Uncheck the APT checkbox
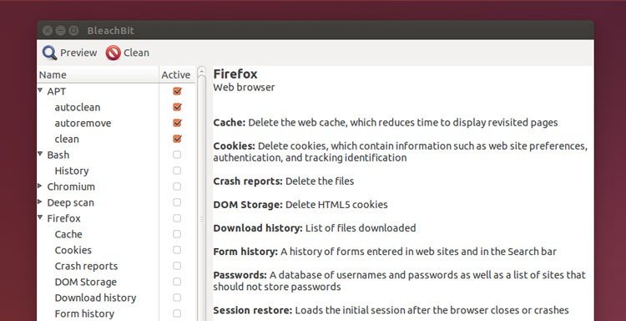Image resolution: width=626 pixels, height=321 pixels. point(177,91)
